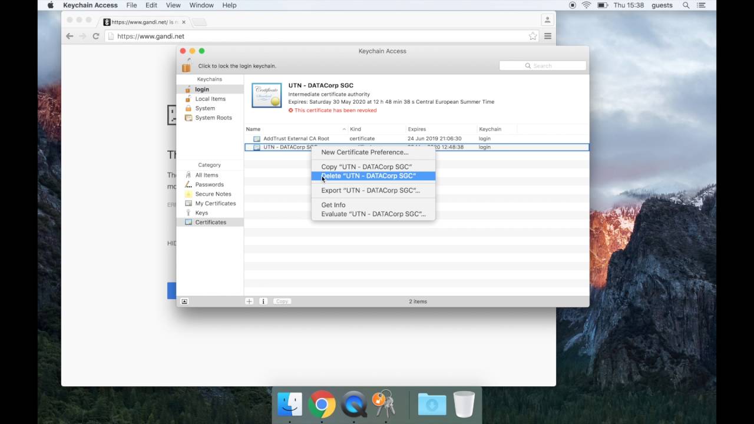The width and height of the screenshot is (754, 424).
Task: Click the Chrome back arrow
Action: [70, 36]
